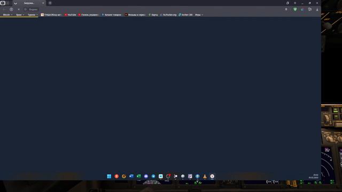
Task: Open the YouTube bookmark
Action: (70, 15)
